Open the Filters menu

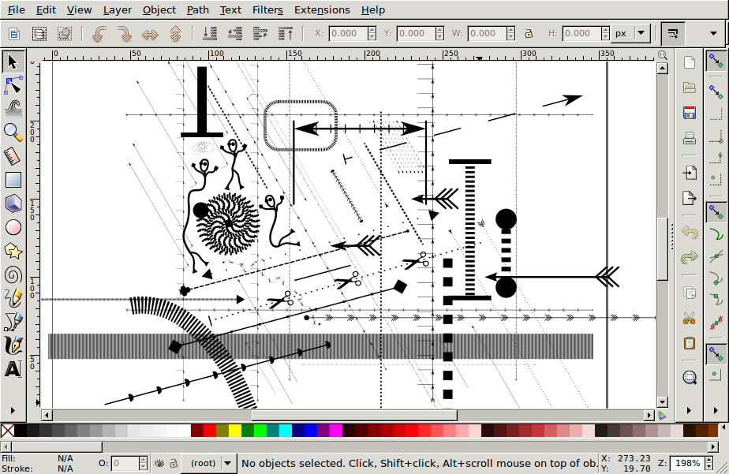[x=267, y=10]
